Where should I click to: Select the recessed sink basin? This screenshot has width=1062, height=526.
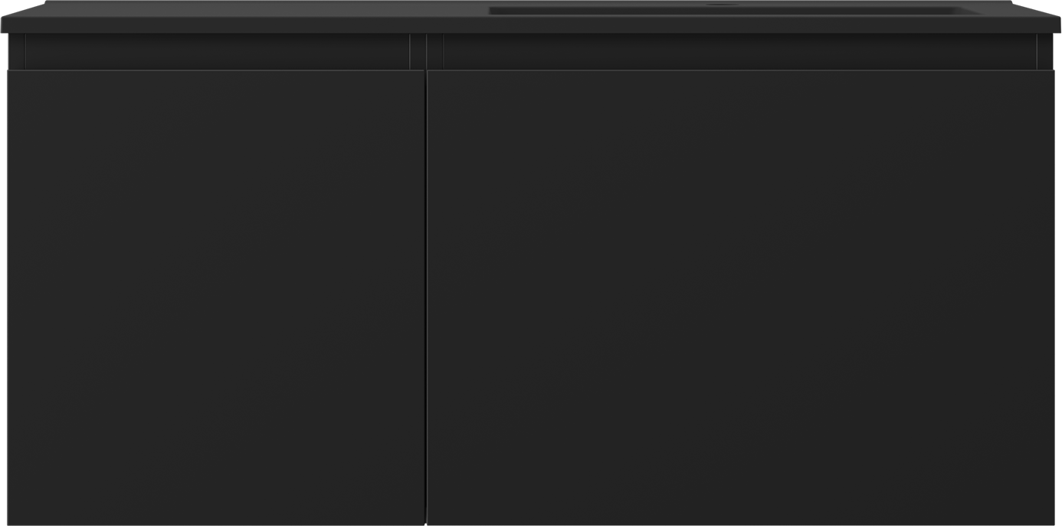(734, 11)
